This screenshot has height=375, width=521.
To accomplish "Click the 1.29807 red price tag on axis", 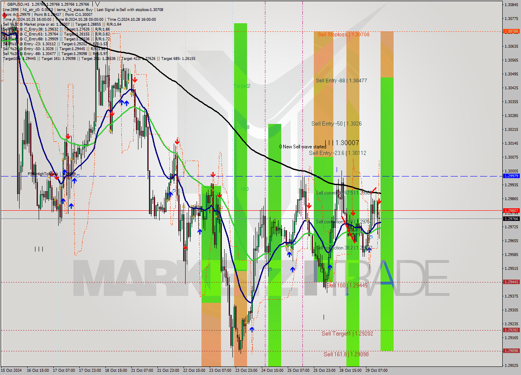I will click(511, 211).
